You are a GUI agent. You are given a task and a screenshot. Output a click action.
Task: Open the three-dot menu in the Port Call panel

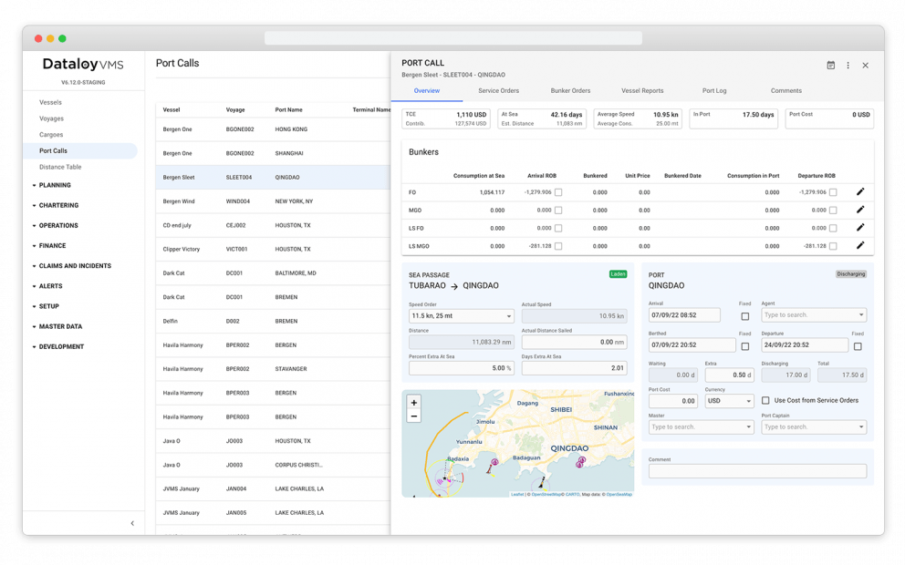click(848, 65)
